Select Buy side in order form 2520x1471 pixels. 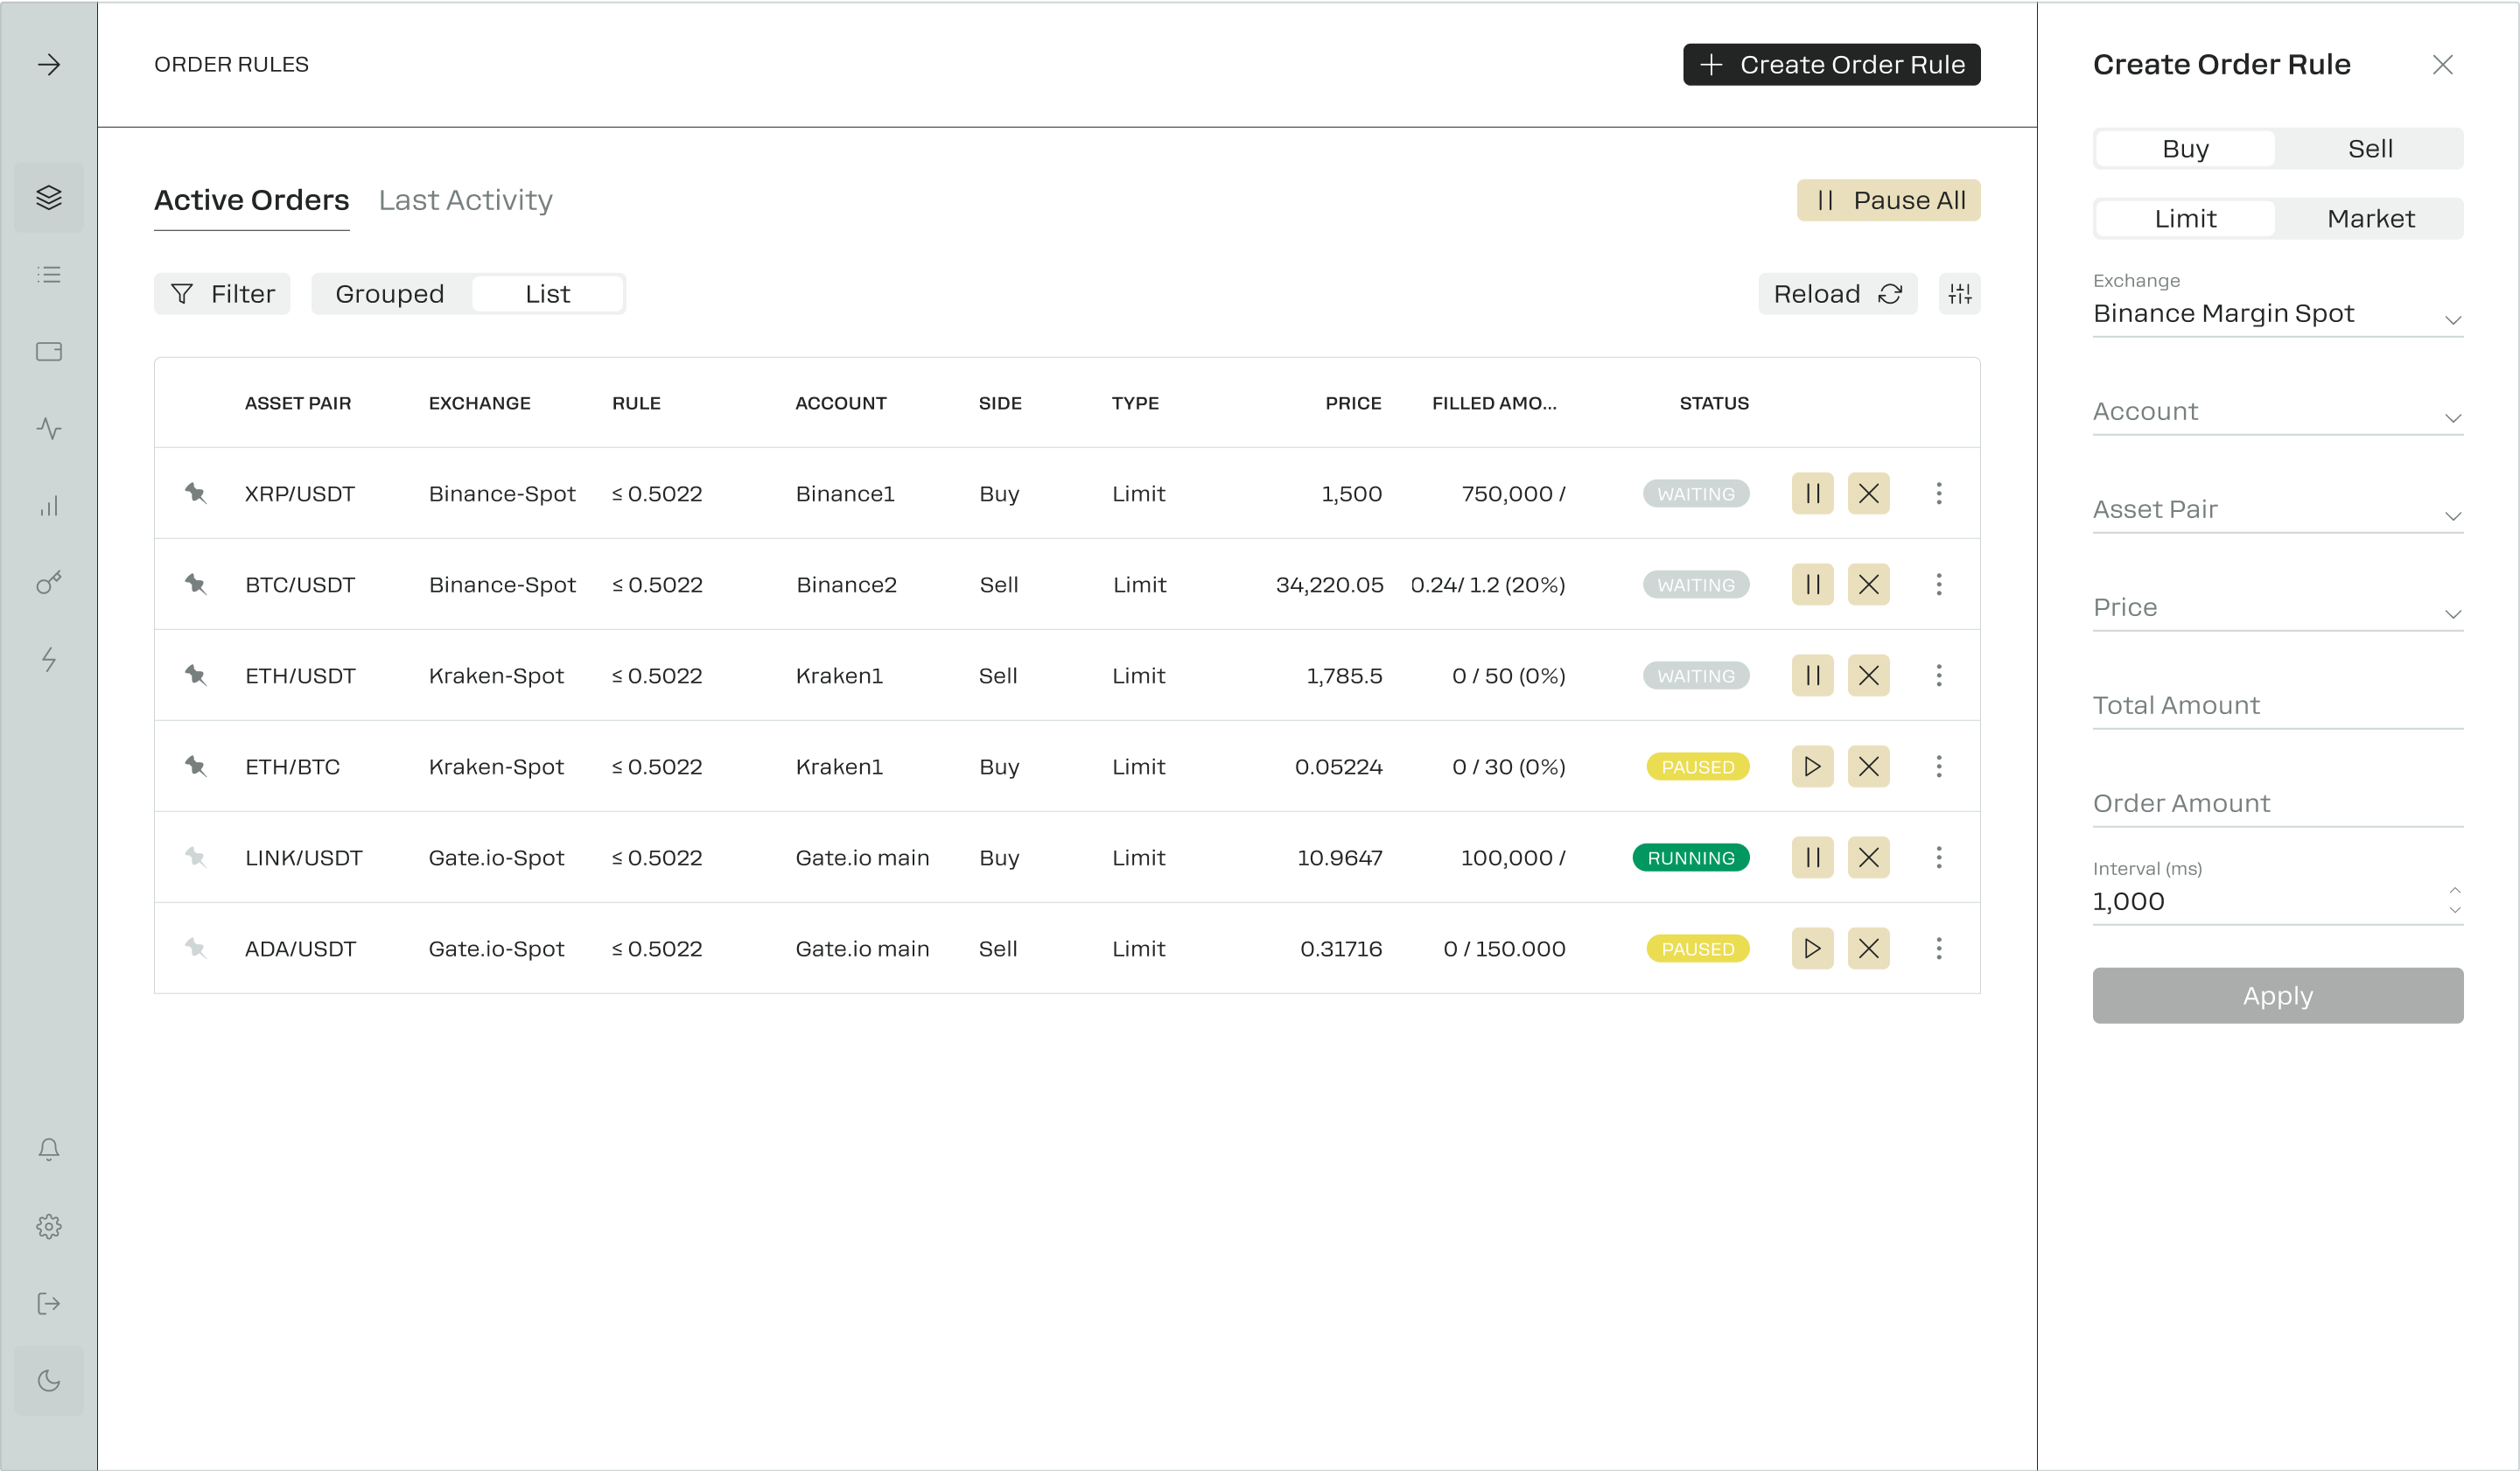click(x=2185, y=149)
